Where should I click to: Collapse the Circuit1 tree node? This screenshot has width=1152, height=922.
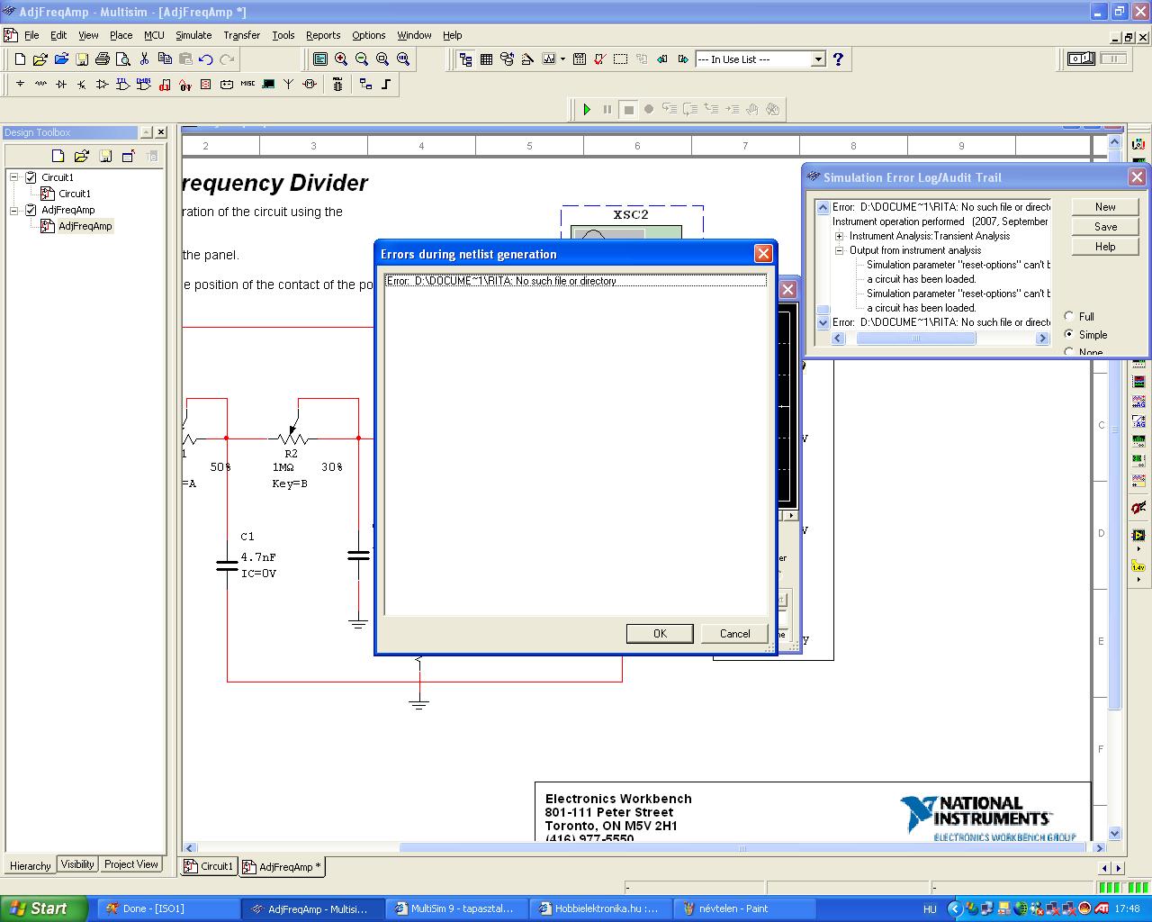tap(14, 177)
